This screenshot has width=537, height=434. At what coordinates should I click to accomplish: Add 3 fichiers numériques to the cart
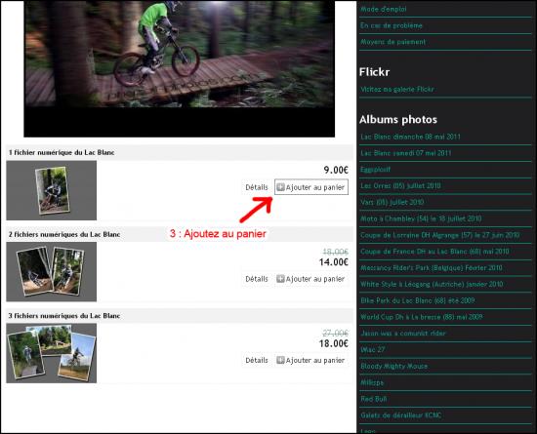pyautogui.click(x=311, y=360)
